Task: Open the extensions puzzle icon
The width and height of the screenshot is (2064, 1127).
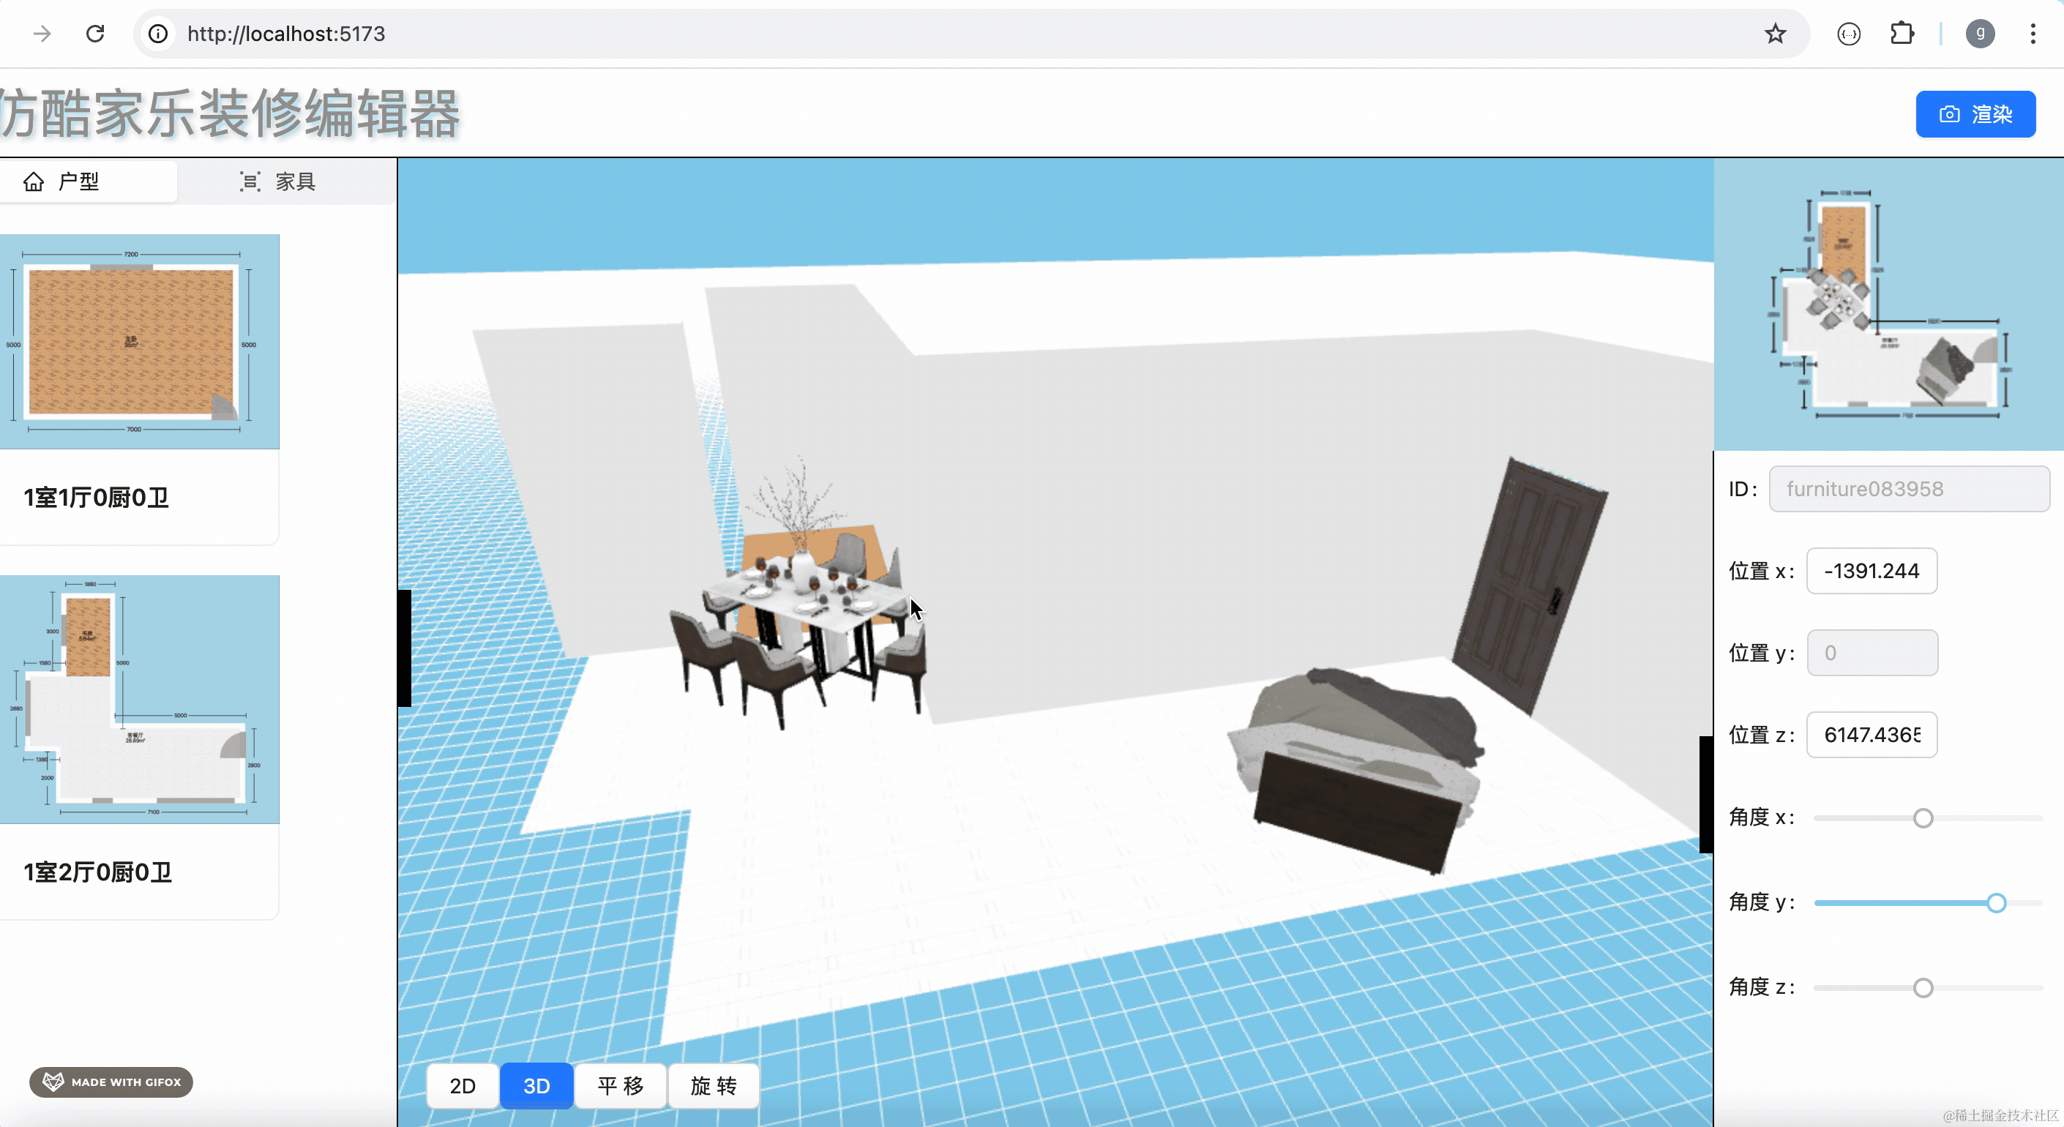Action: click(1902, 34)
